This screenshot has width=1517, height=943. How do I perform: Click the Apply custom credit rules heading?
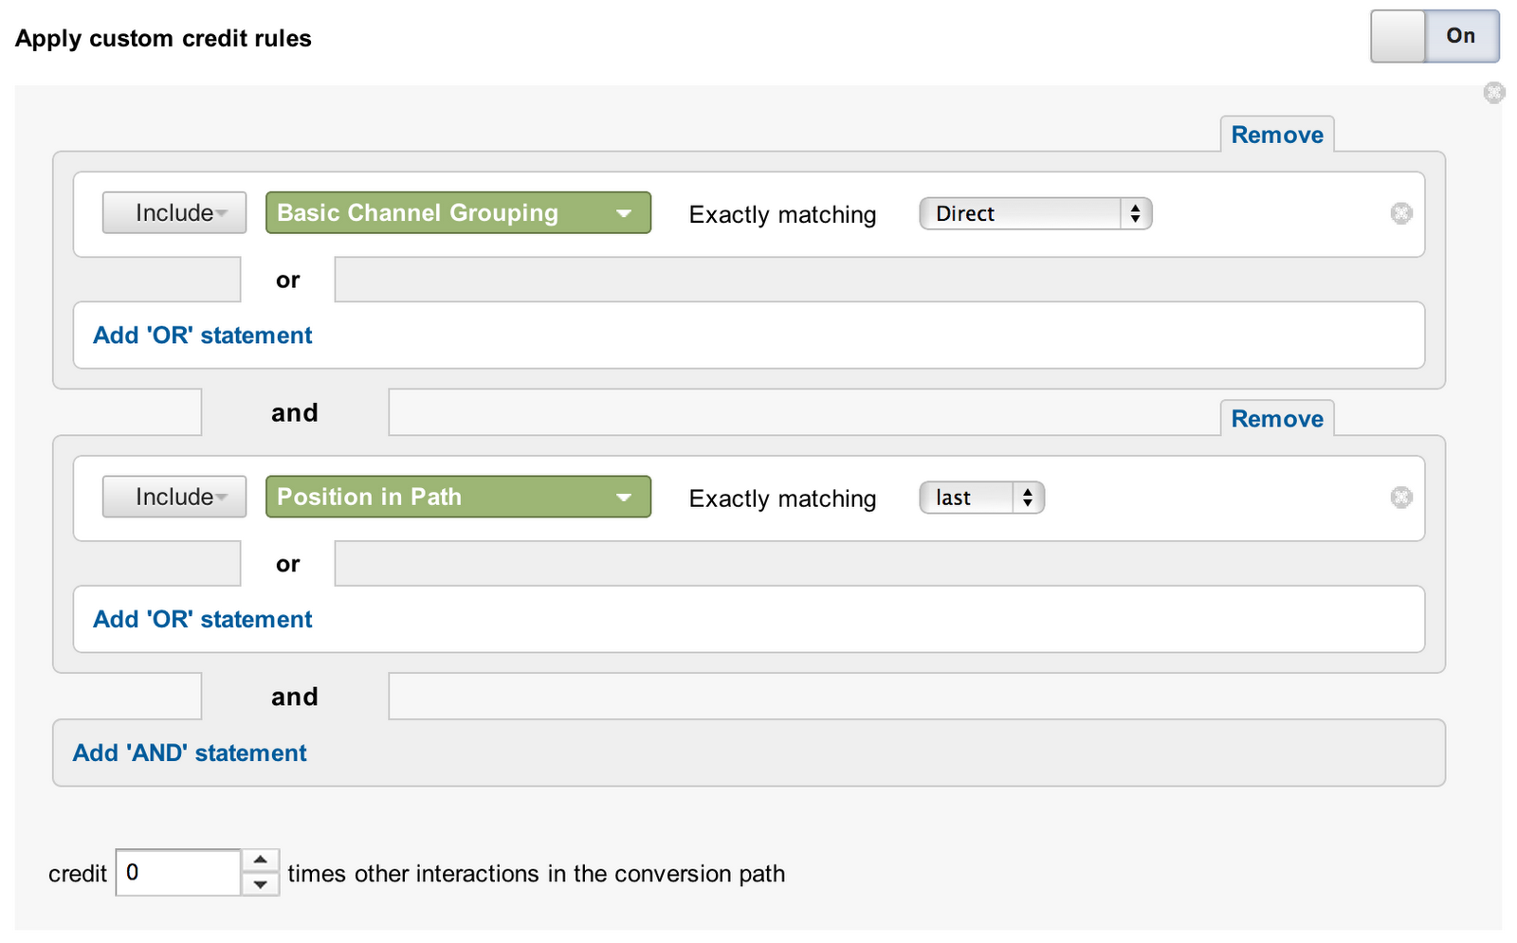click(x=163, y=39)
